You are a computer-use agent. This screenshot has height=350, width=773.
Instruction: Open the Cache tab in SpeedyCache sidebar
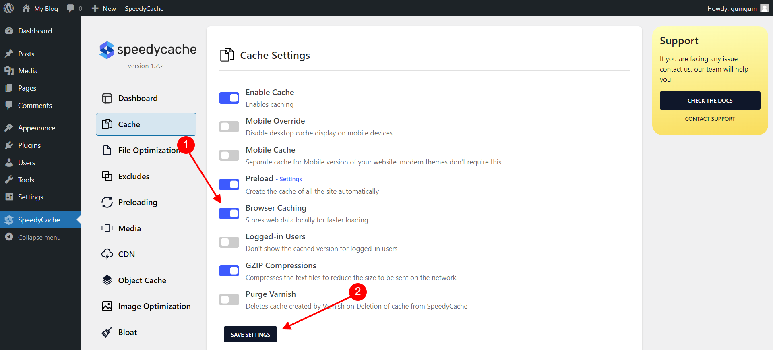(146, 124)
